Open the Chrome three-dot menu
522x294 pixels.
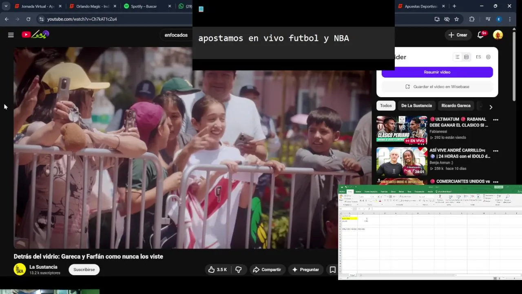pos(510,19)
